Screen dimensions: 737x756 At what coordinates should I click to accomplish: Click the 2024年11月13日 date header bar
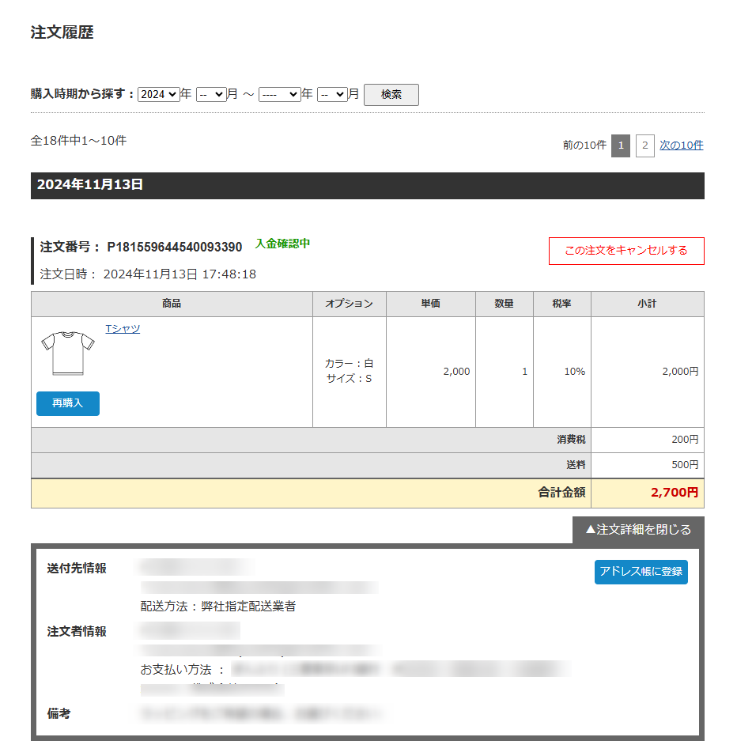[x=367, y=186]
